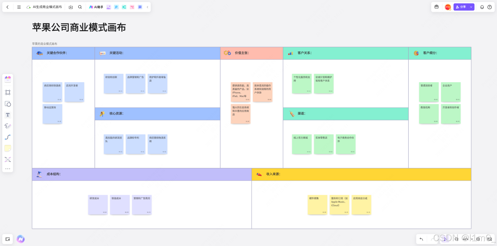
Task: Click the round AI button at bottom left
Action: click(x=21, y=239)
